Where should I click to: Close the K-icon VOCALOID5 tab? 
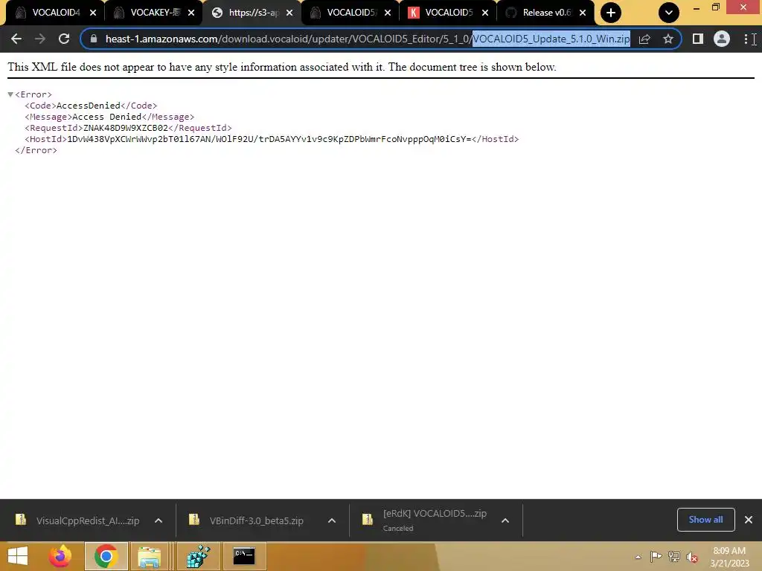pos(485,13)
